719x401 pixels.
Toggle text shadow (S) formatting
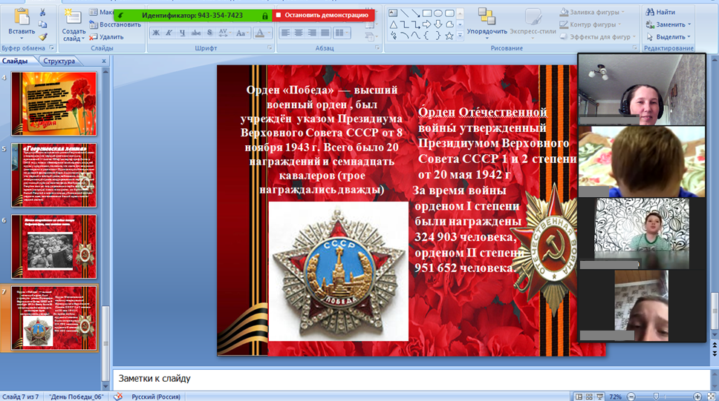[x=210, y=33]
